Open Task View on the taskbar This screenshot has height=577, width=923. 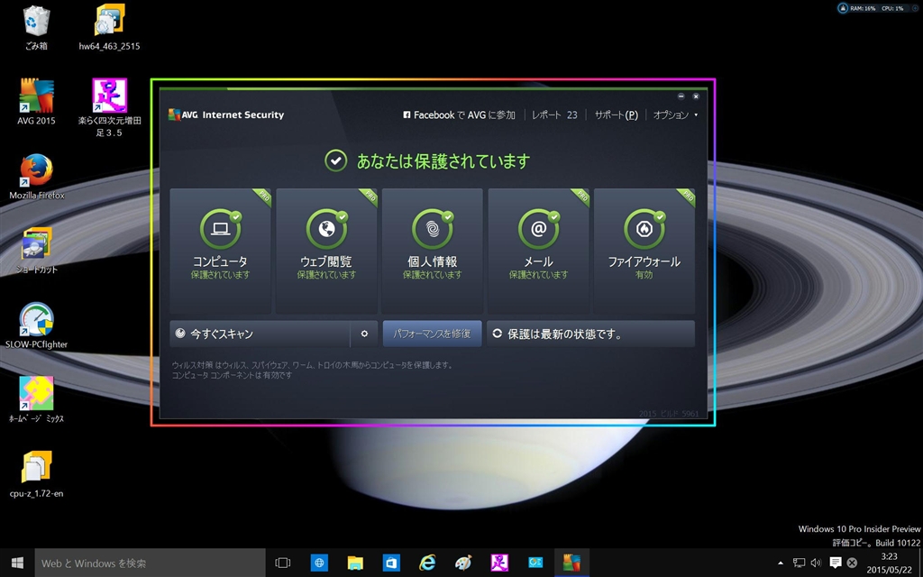(x=283, y=563)
